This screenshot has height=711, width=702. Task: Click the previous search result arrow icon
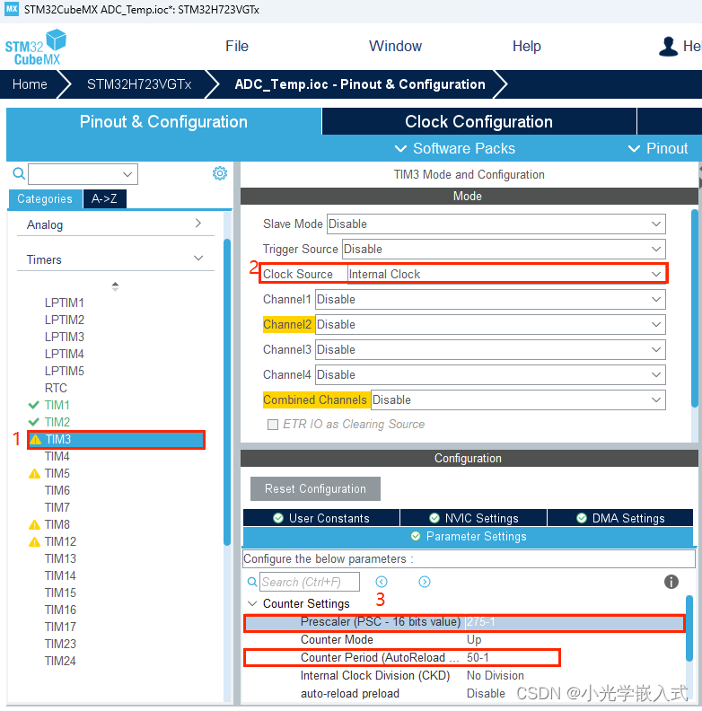click(382, 582)
